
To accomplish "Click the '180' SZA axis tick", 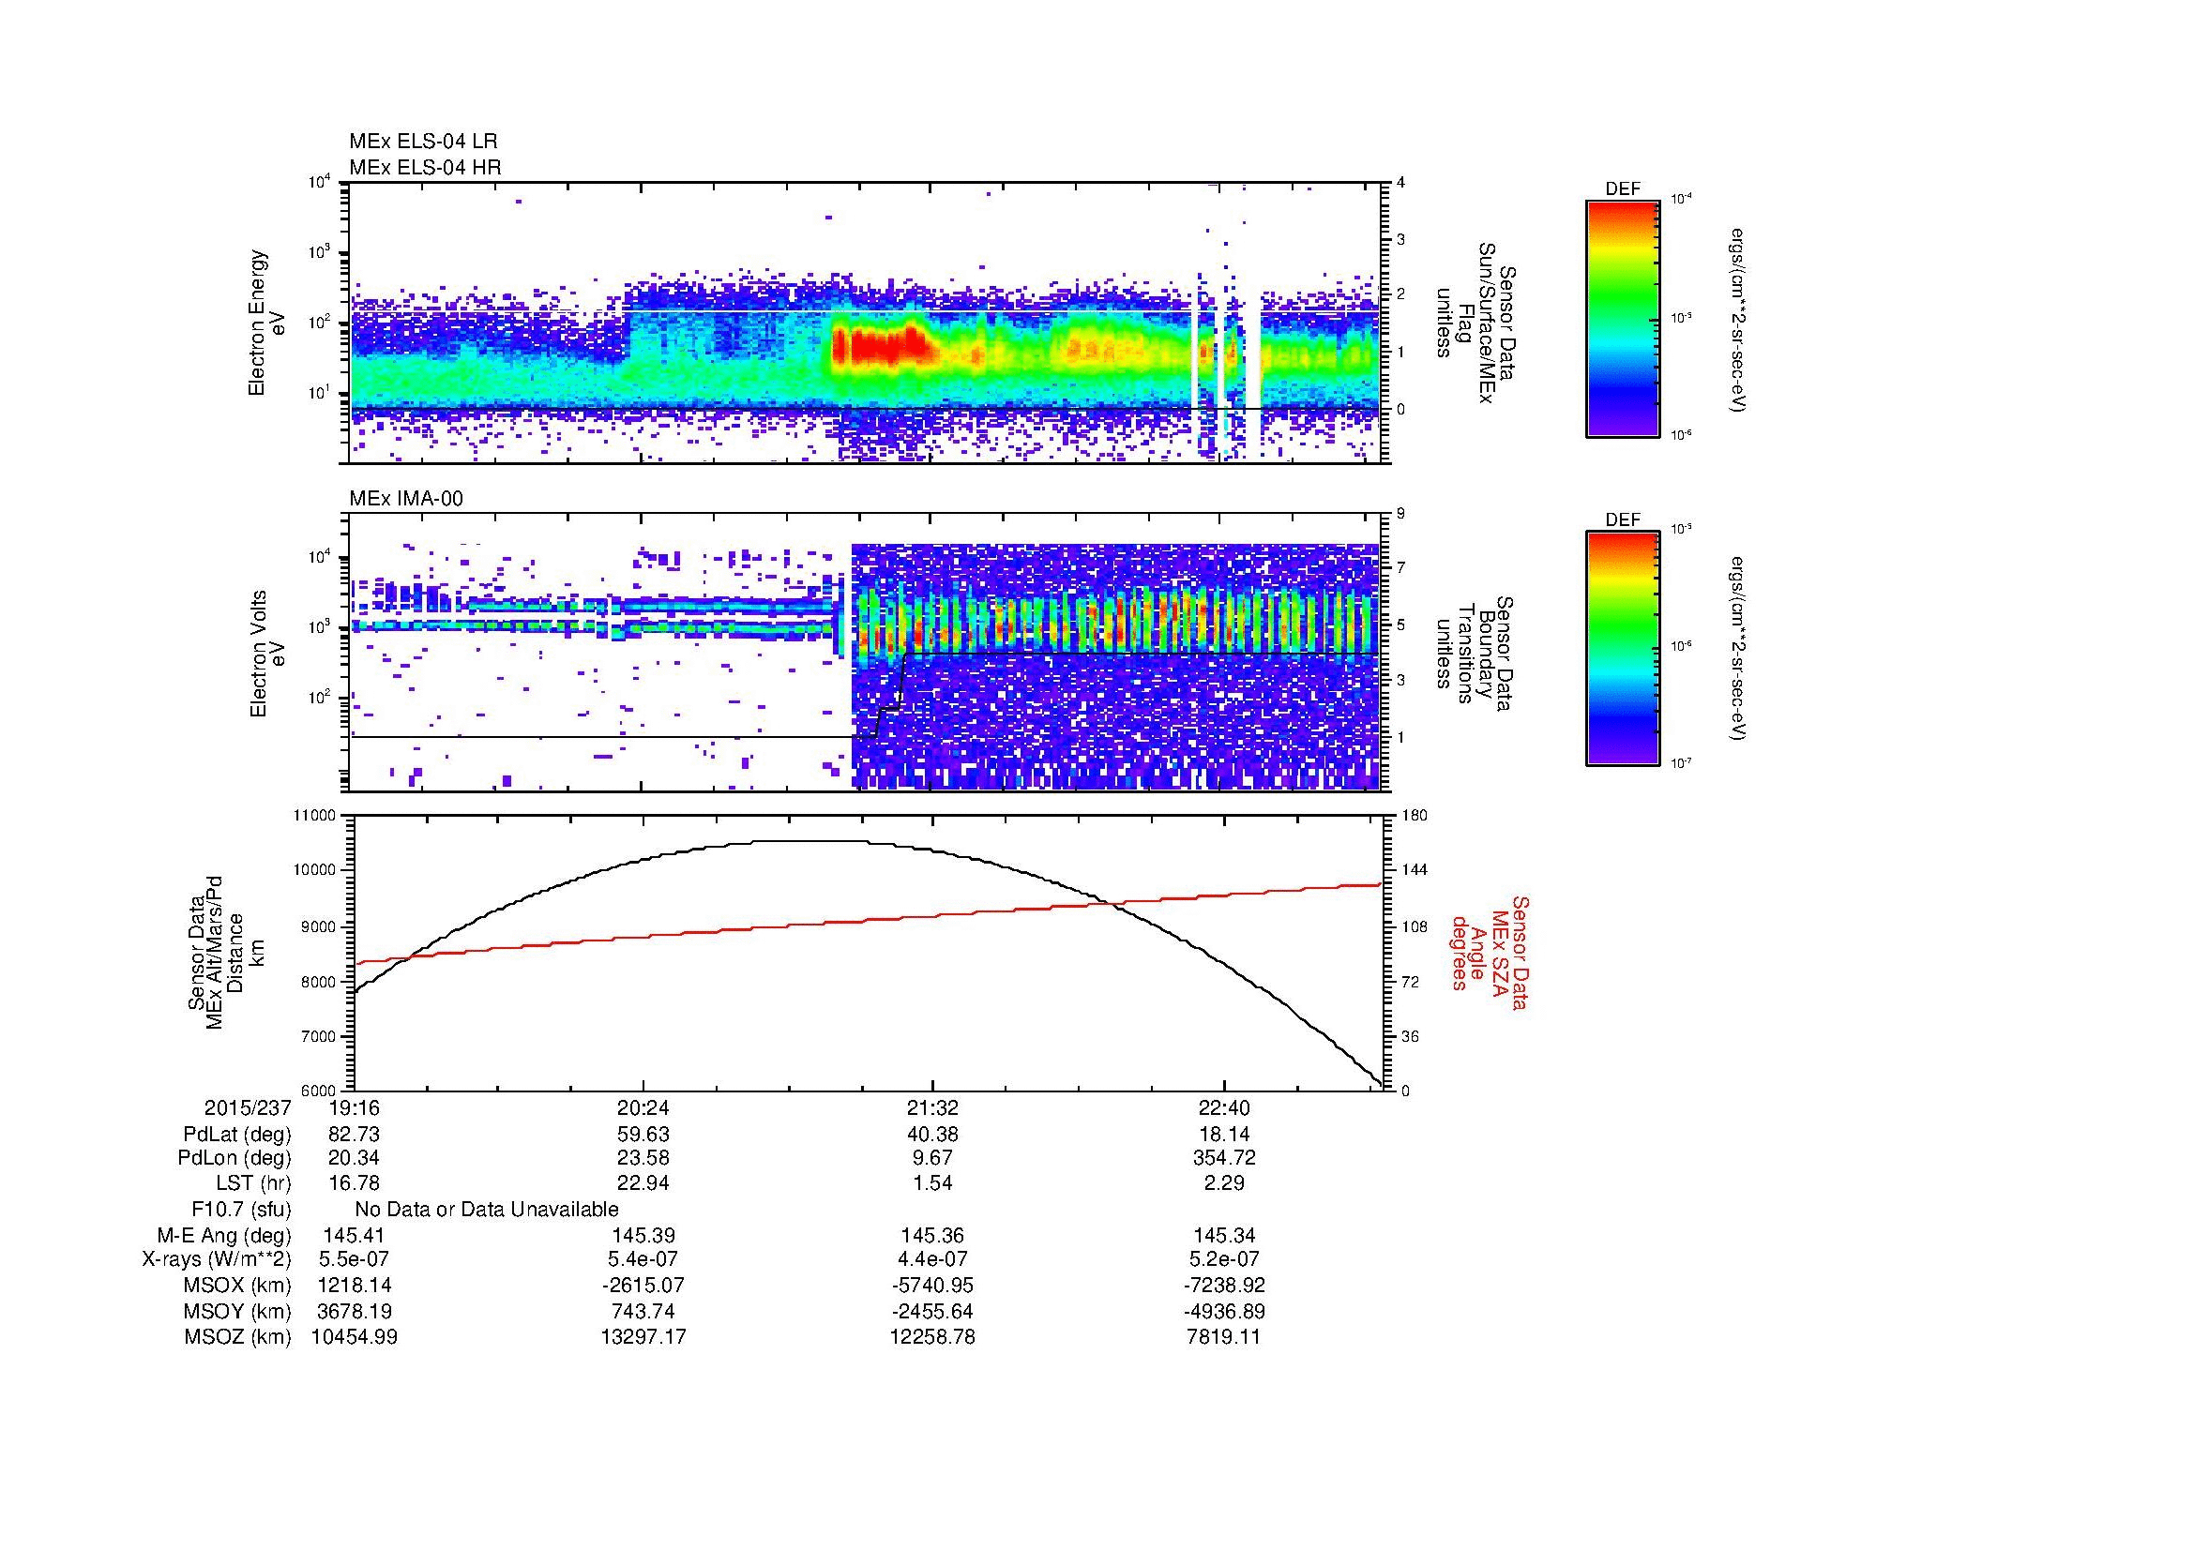I will (x=1413, y=816).
